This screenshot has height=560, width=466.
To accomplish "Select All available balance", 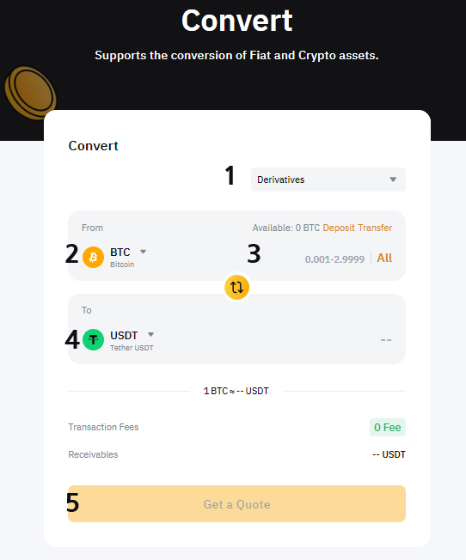I will tap(384, 258).
